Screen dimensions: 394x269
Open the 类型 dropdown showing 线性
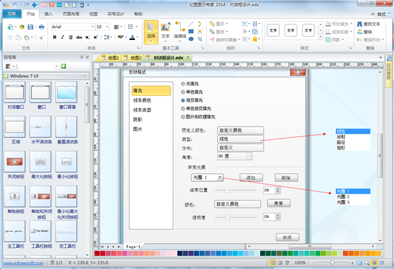(240, 139)
